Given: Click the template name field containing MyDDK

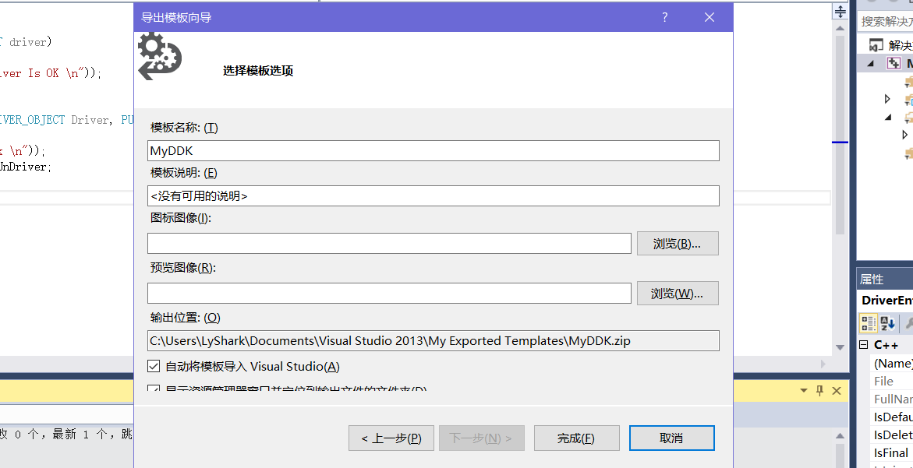Looking at the screenshot, I should 433,150.
